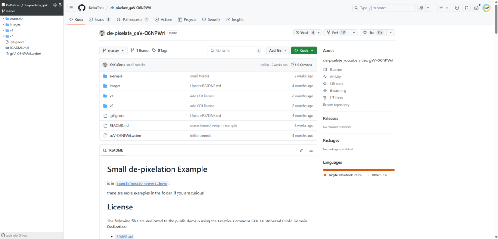Image resolution: width=498 pixels, height=239 pixels.
Task: Open the images folder in file list
Action: 115,86
